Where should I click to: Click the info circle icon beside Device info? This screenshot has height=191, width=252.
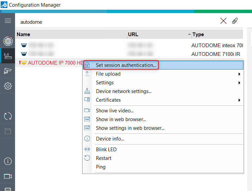point(87,138)
